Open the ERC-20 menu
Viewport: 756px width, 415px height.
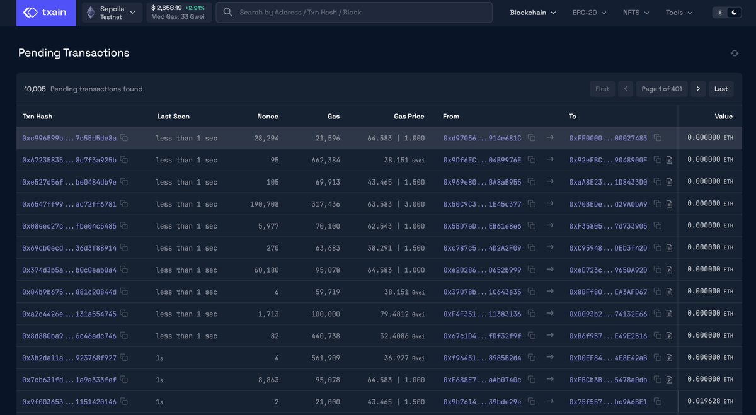point(589,13)
